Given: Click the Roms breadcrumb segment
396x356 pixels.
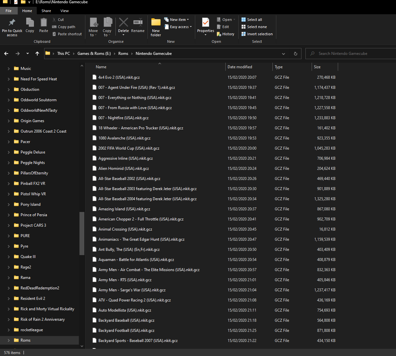Looking at the screenshot, I should click(123, 54).
